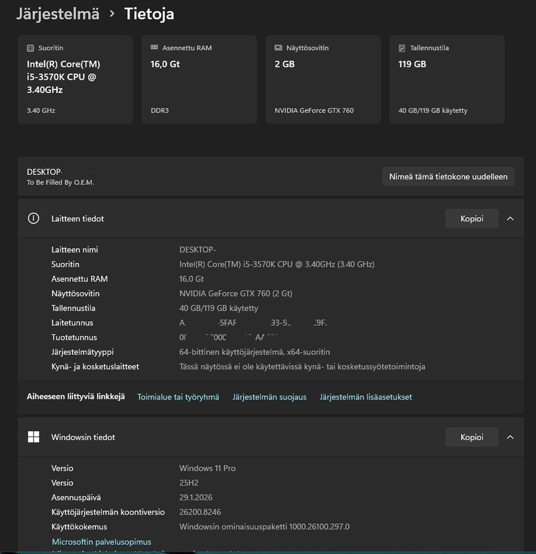Open the Järjestelmän lisäasetukset link
The width and height of the screenshot is (536, 554).
coord(366,397)
